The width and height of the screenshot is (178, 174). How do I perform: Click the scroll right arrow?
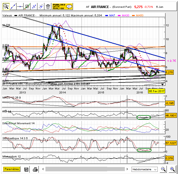click(127, 169)
